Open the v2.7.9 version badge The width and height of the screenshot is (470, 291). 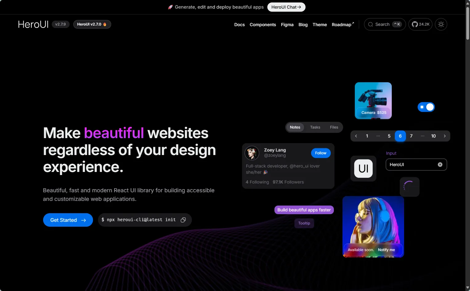[60, 24]
